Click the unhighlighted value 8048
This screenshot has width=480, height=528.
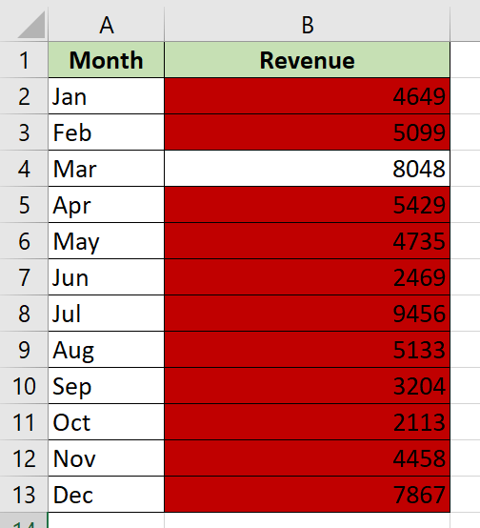[307, 169]
